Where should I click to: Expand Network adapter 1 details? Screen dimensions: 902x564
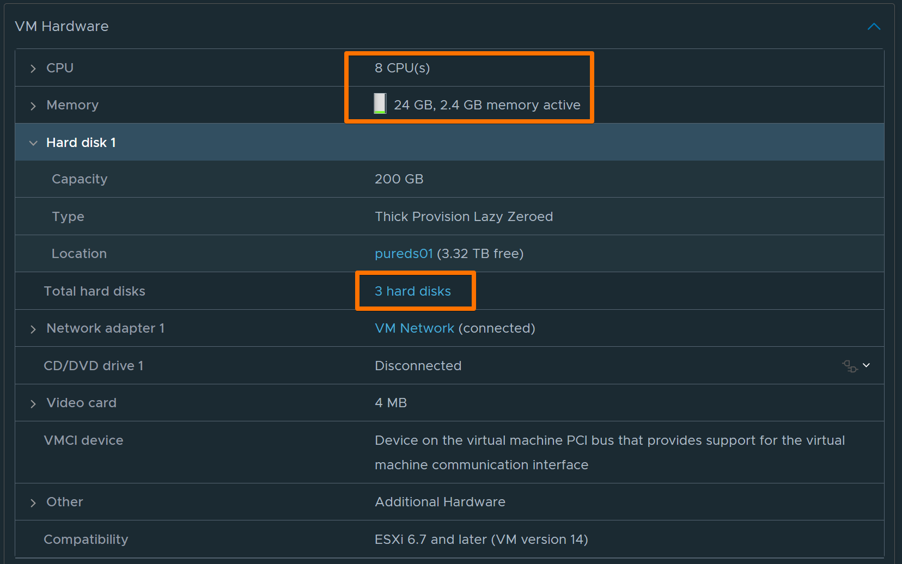pos(33,329)
